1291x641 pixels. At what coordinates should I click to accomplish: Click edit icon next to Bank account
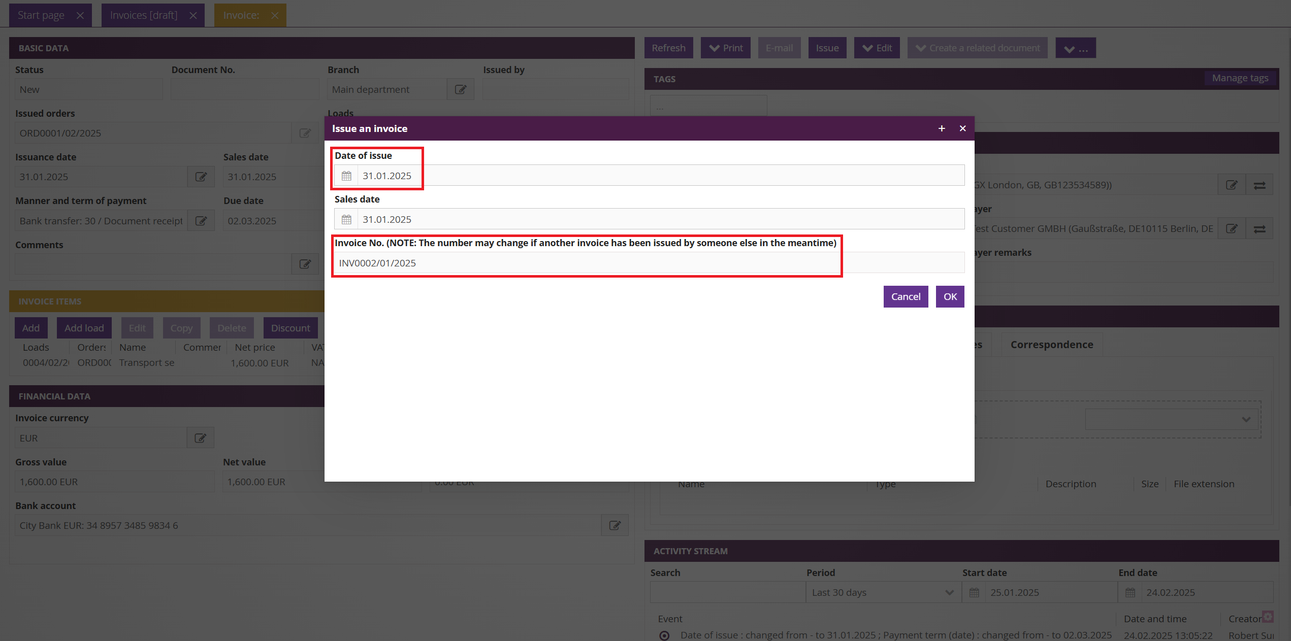pyautogui.click(x=615, y=525)
